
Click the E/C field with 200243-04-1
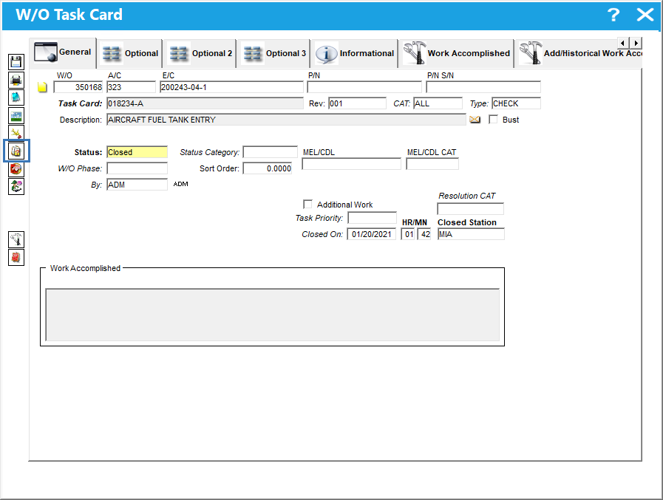click(x=231, y=87)
